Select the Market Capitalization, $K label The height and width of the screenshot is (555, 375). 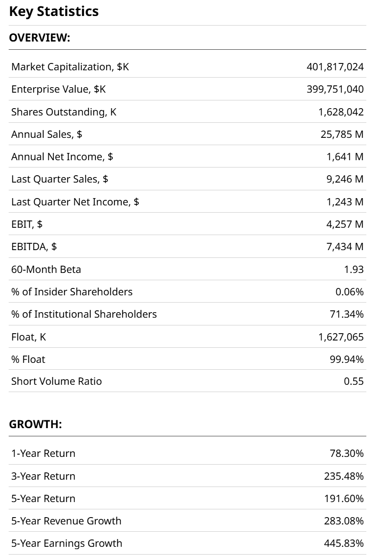coord(70,67)
